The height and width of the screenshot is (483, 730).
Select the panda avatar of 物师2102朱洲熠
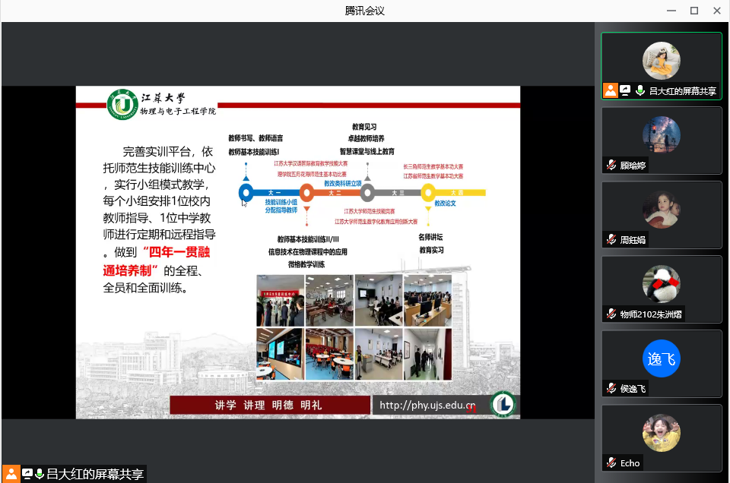pyautogui.click(x=661, y=283)
